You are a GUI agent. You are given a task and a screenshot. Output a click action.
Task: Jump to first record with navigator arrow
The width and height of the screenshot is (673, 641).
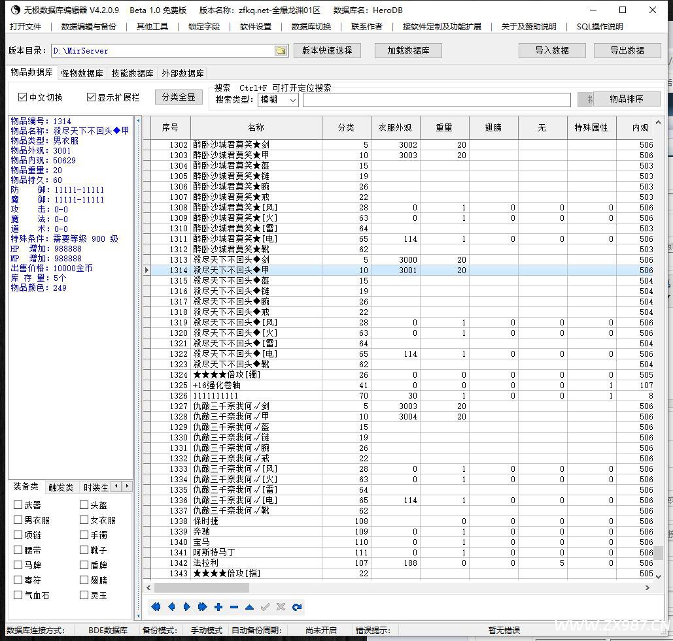[x=156, y=607]
